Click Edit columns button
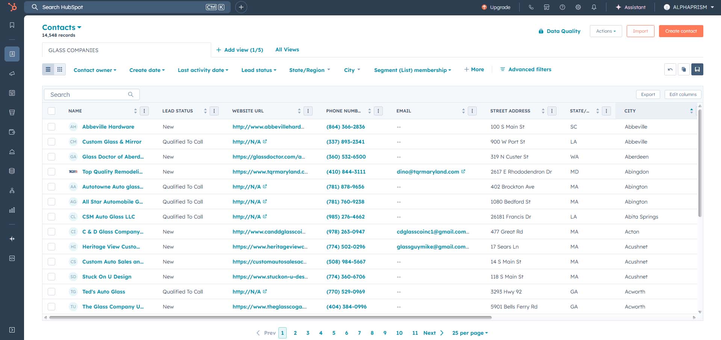 (x=683, y=94)
